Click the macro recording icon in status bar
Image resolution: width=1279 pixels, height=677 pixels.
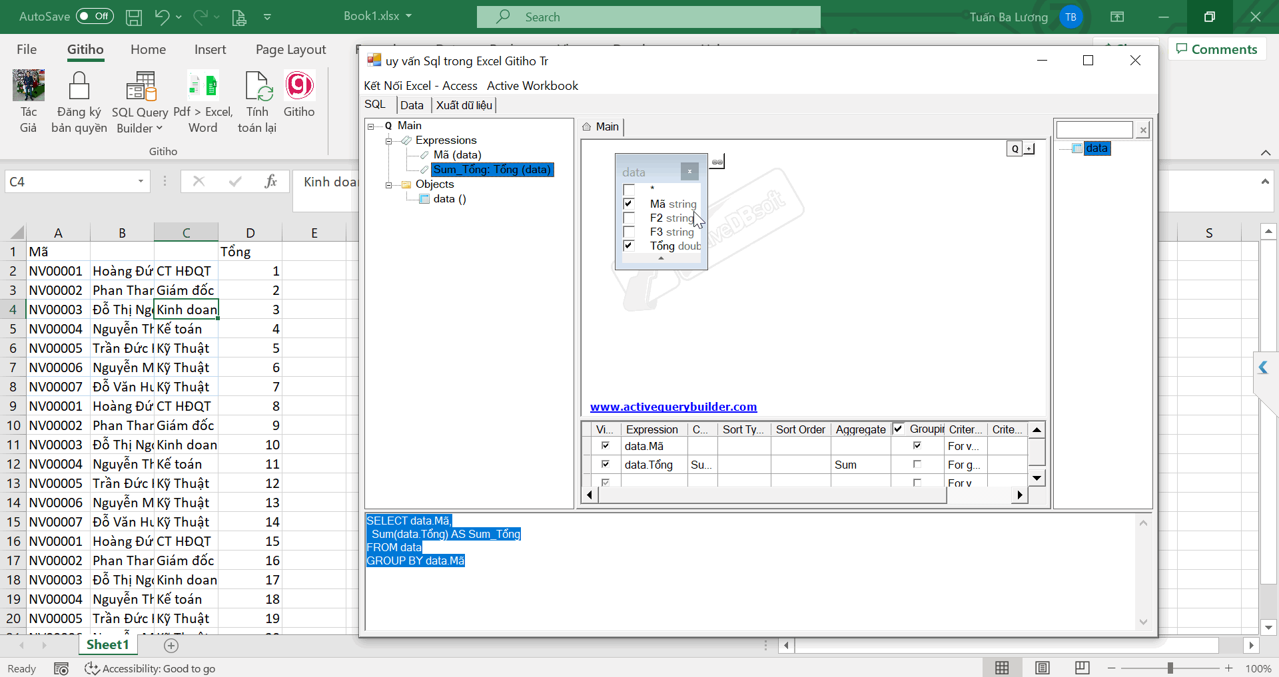(x=61, y=668)
